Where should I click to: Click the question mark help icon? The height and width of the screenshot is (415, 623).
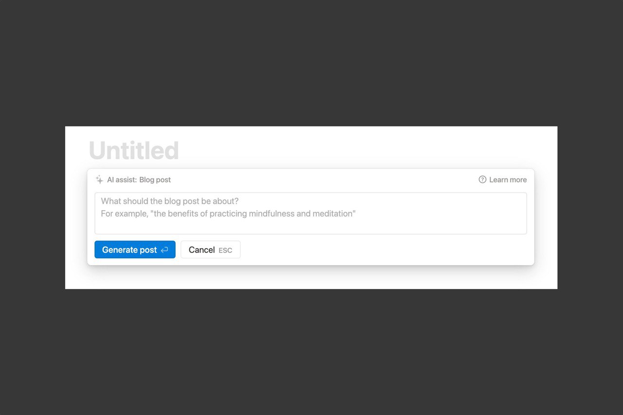point(482,180)
